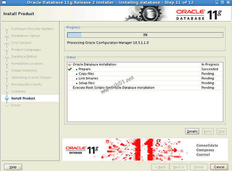Select the Finish step in sidebar

(x=16, y=105)
